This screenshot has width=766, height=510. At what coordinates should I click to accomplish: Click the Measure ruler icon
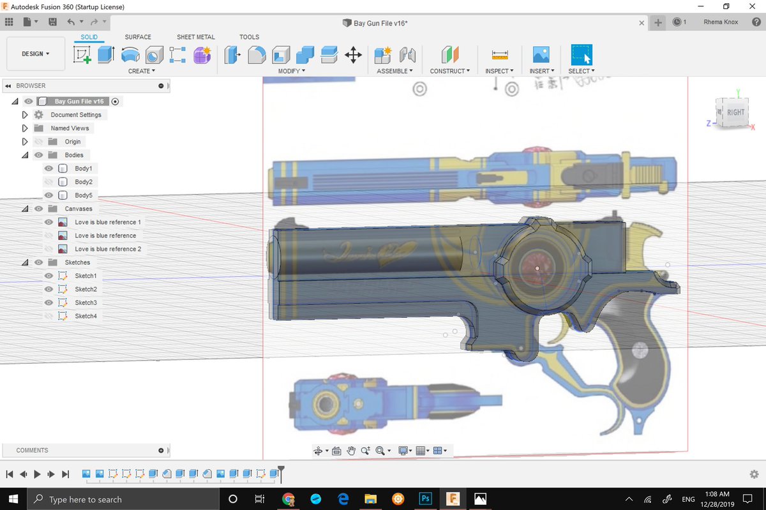tap(499, 55)
